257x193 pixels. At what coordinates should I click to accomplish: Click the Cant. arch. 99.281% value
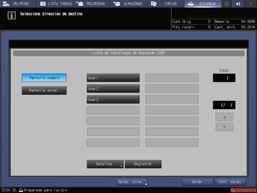click(248, 27)
